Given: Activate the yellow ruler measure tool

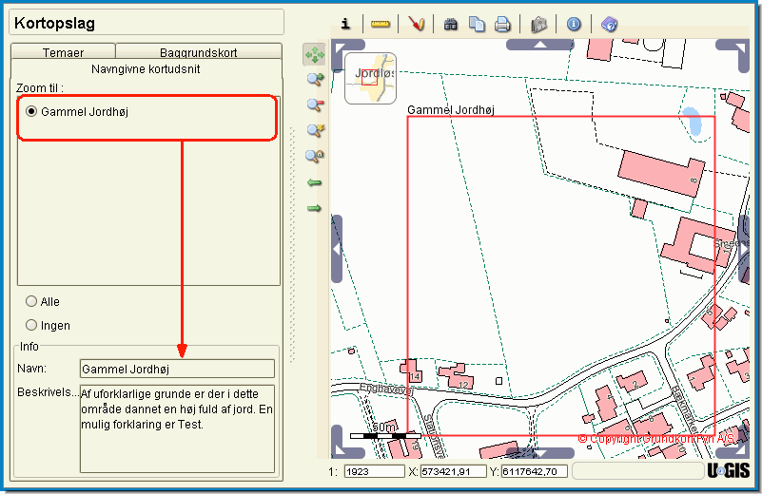Looking at the screenshot, I should pos(381,24).
